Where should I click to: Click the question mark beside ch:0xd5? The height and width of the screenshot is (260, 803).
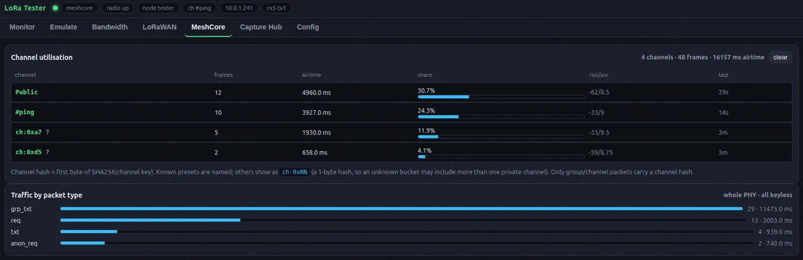48,153
